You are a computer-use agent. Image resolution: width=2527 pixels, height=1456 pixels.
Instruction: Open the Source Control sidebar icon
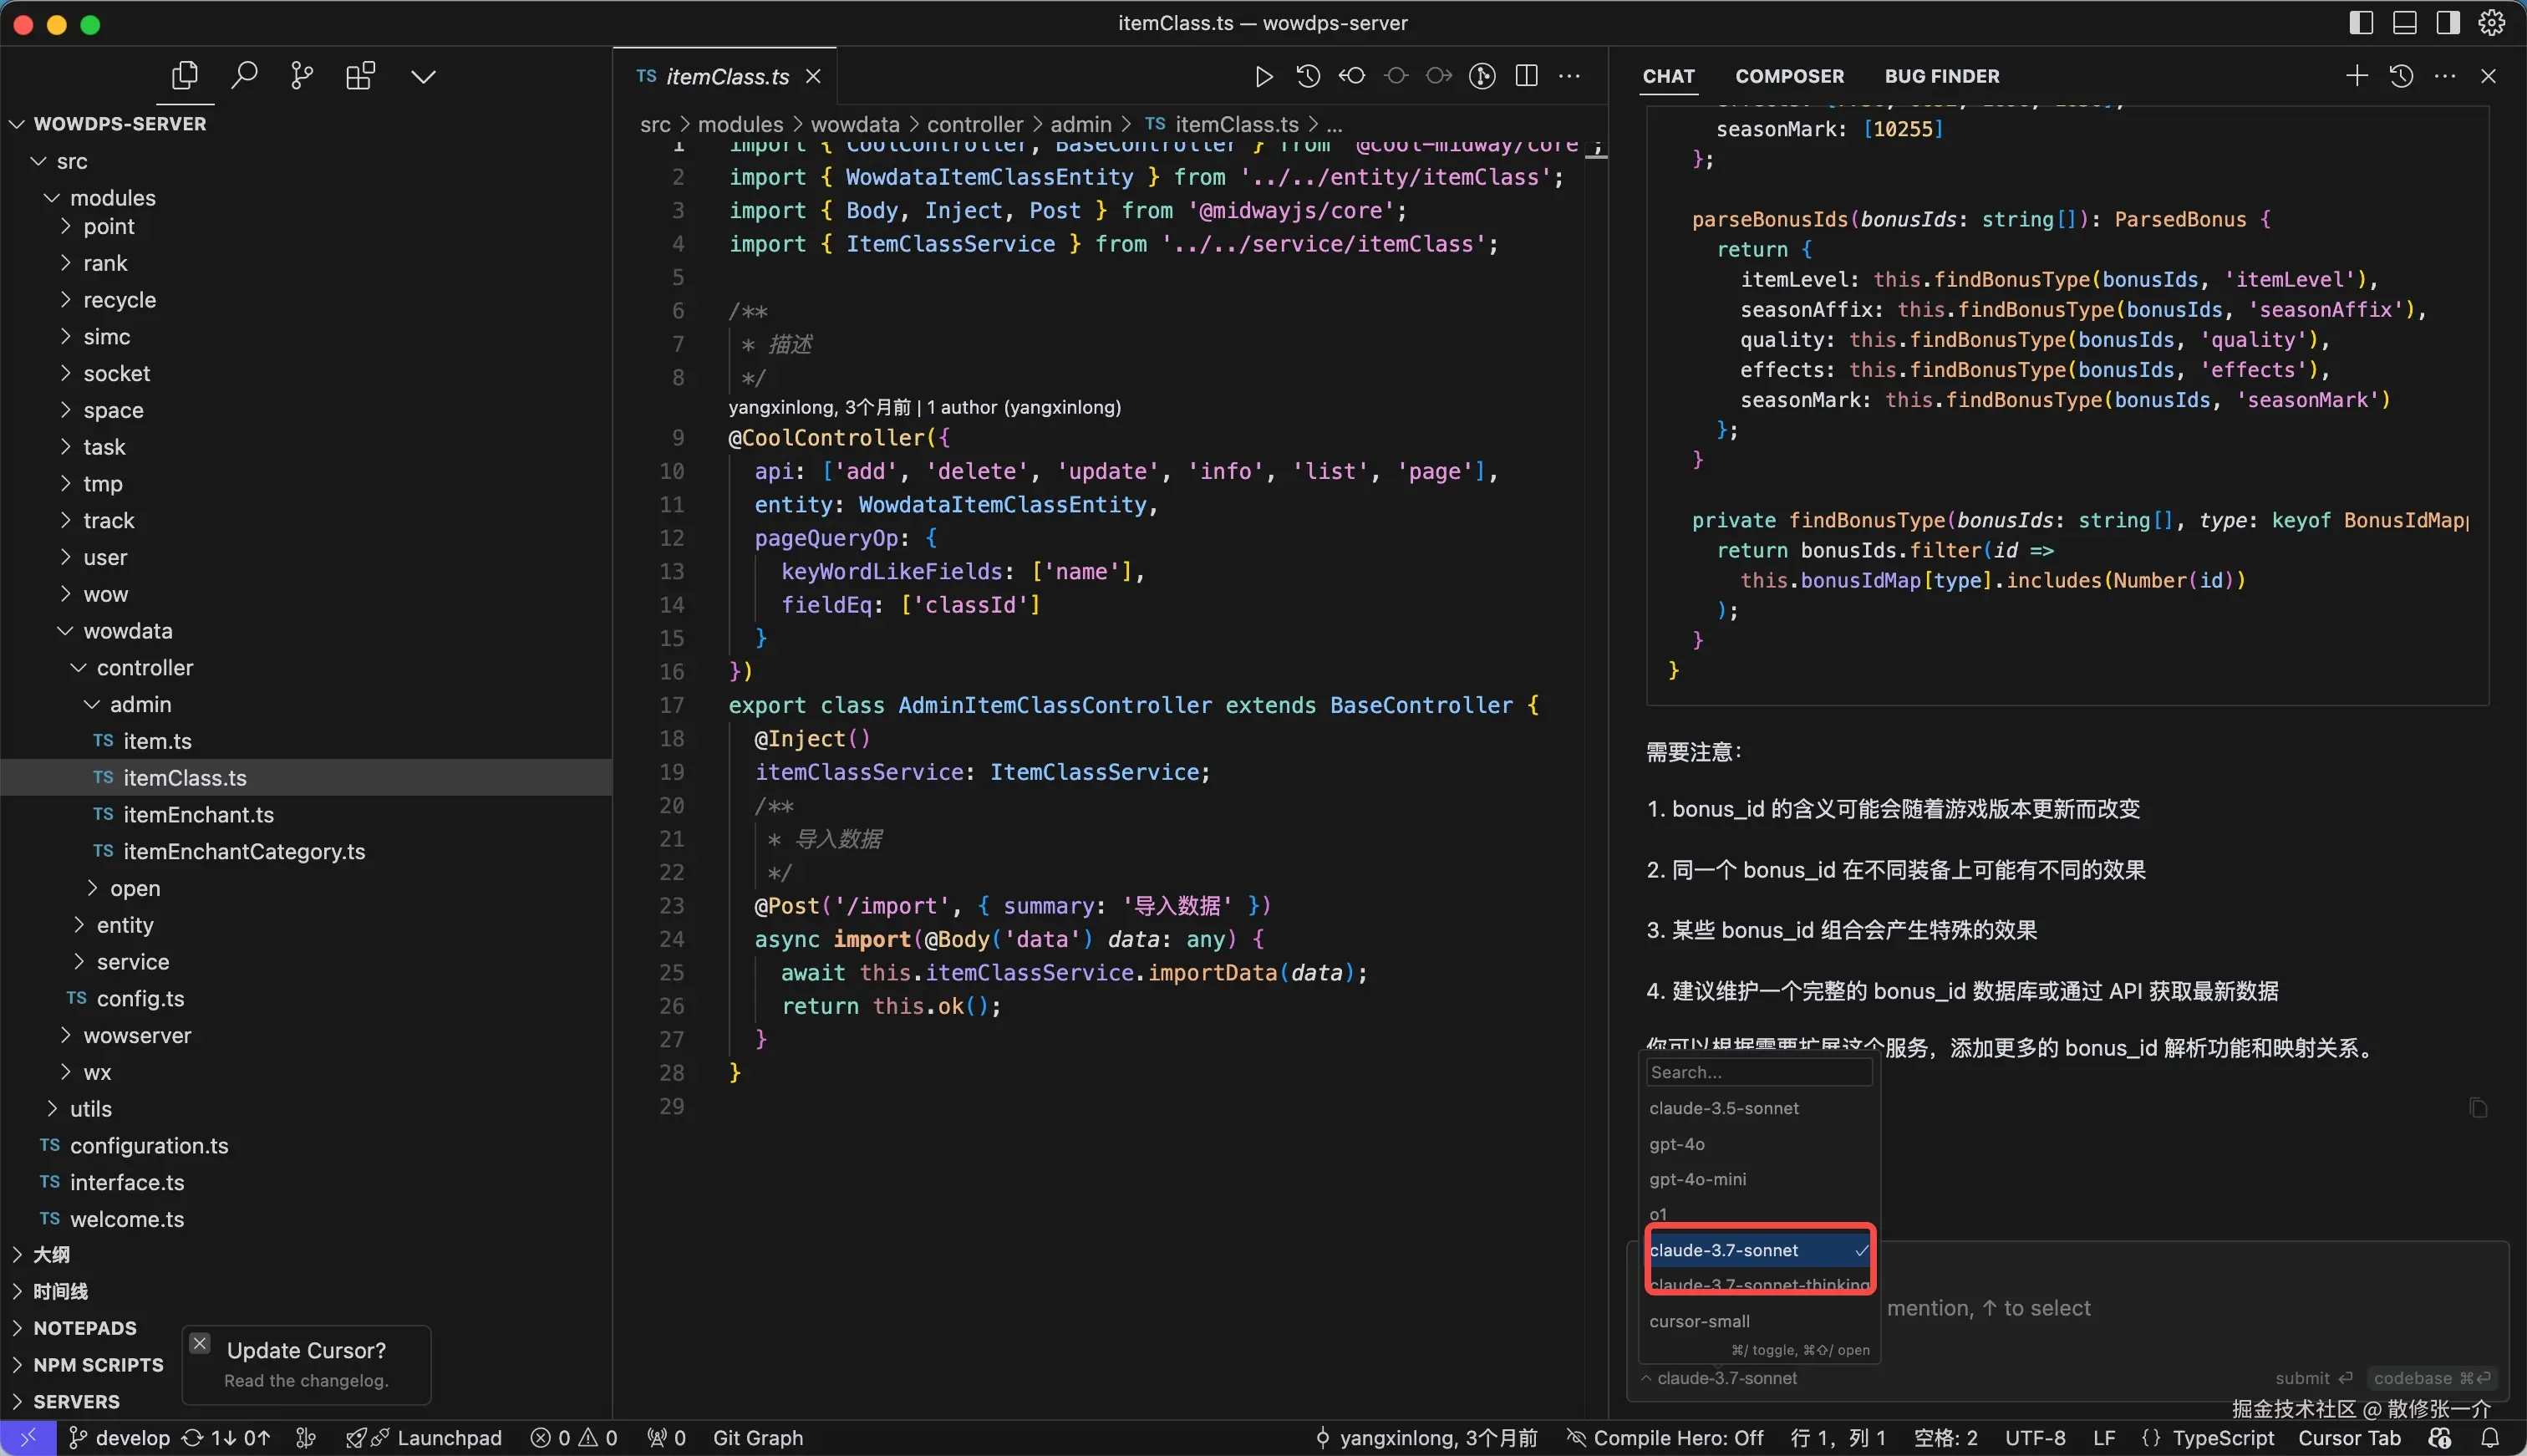pos(301,76)
